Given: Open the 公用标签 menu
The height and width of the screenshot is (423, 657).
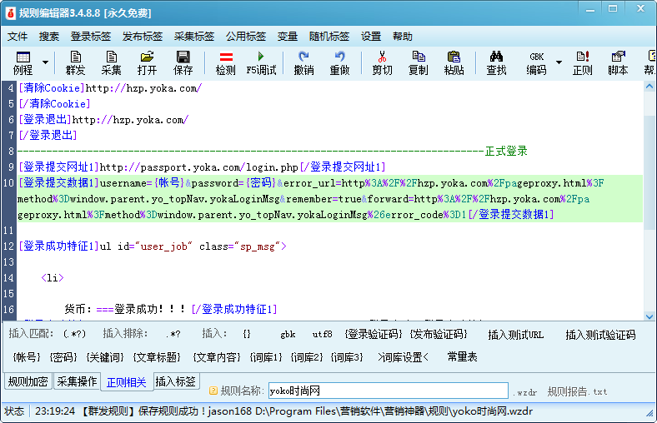Looking at the screenshot, I should [246, 37].
